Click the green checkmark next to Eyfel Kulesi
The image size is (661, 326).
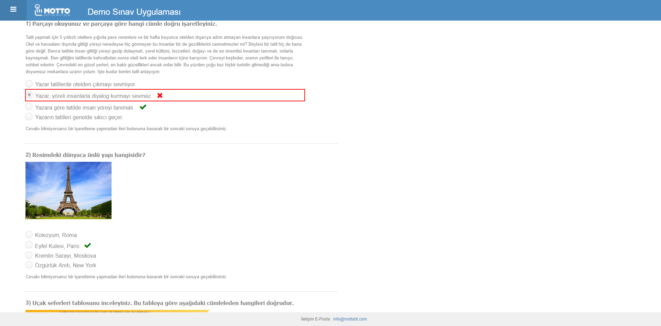[x=87, y=246]
